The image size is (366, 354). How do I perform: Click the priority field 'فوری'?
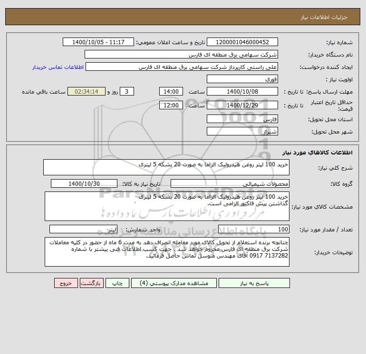[x=242, y=79]
